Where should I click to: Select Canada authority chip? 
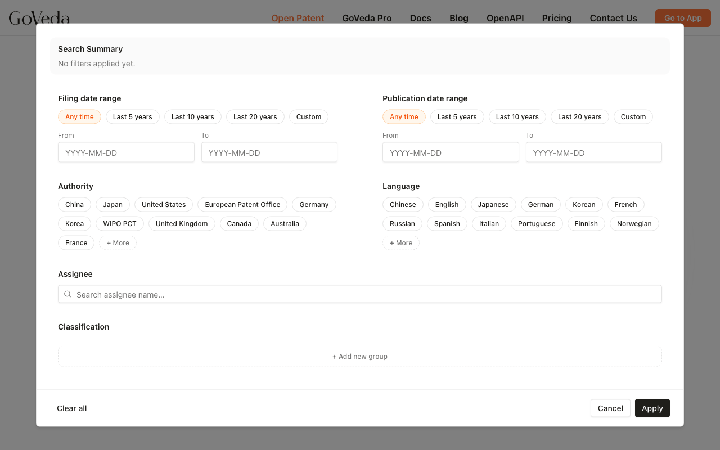(239, 224)
